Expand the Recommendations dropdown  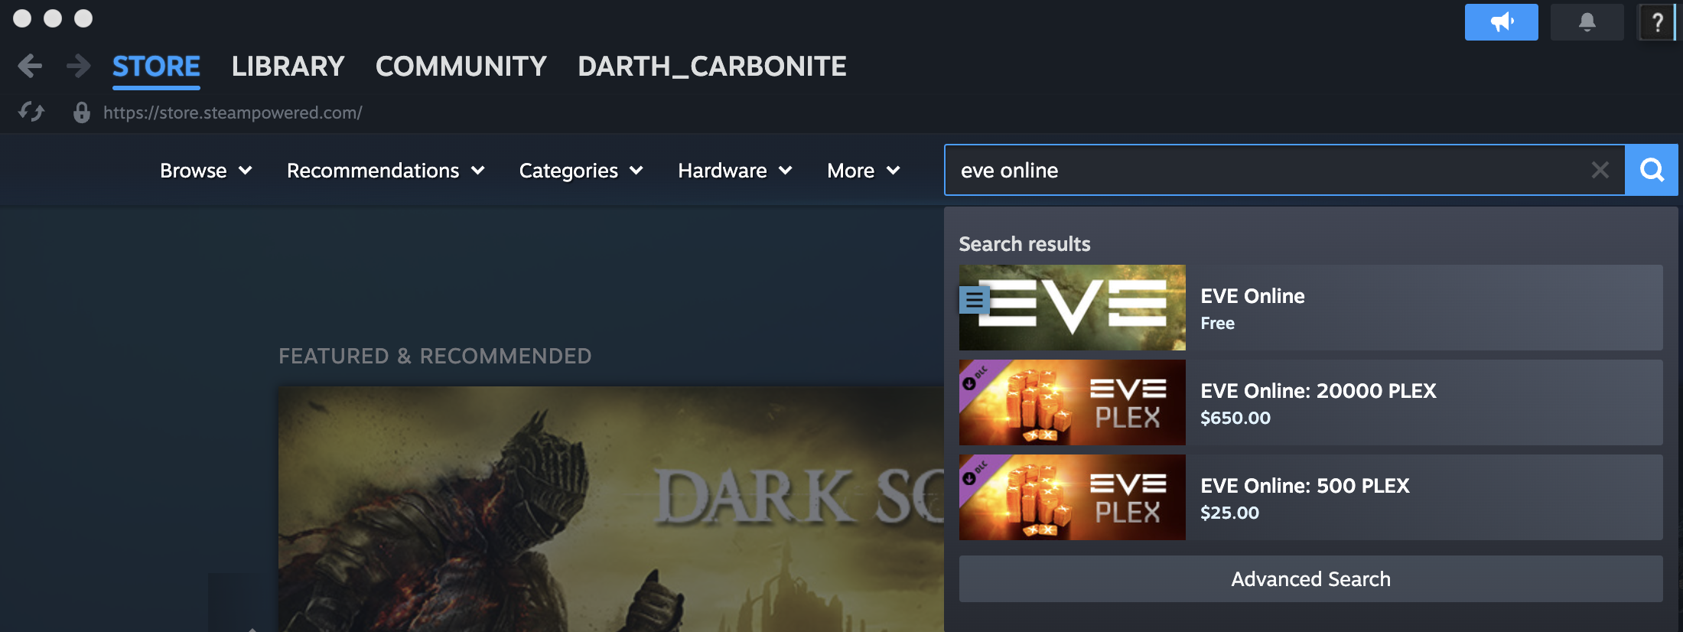tap(386, 171)
